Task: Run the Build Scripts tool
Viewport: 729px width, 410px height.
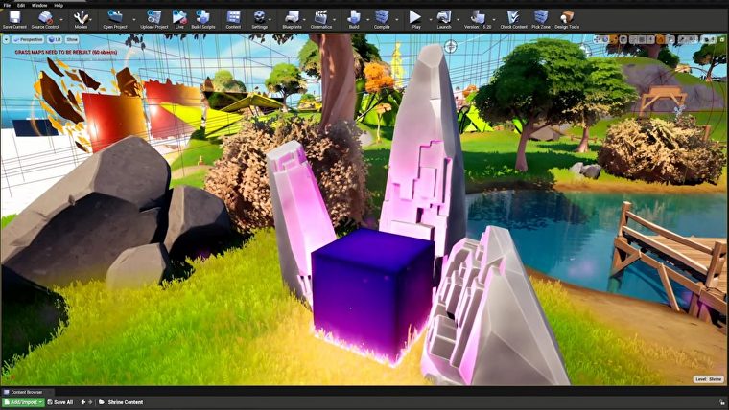Action: pos(203,20)
